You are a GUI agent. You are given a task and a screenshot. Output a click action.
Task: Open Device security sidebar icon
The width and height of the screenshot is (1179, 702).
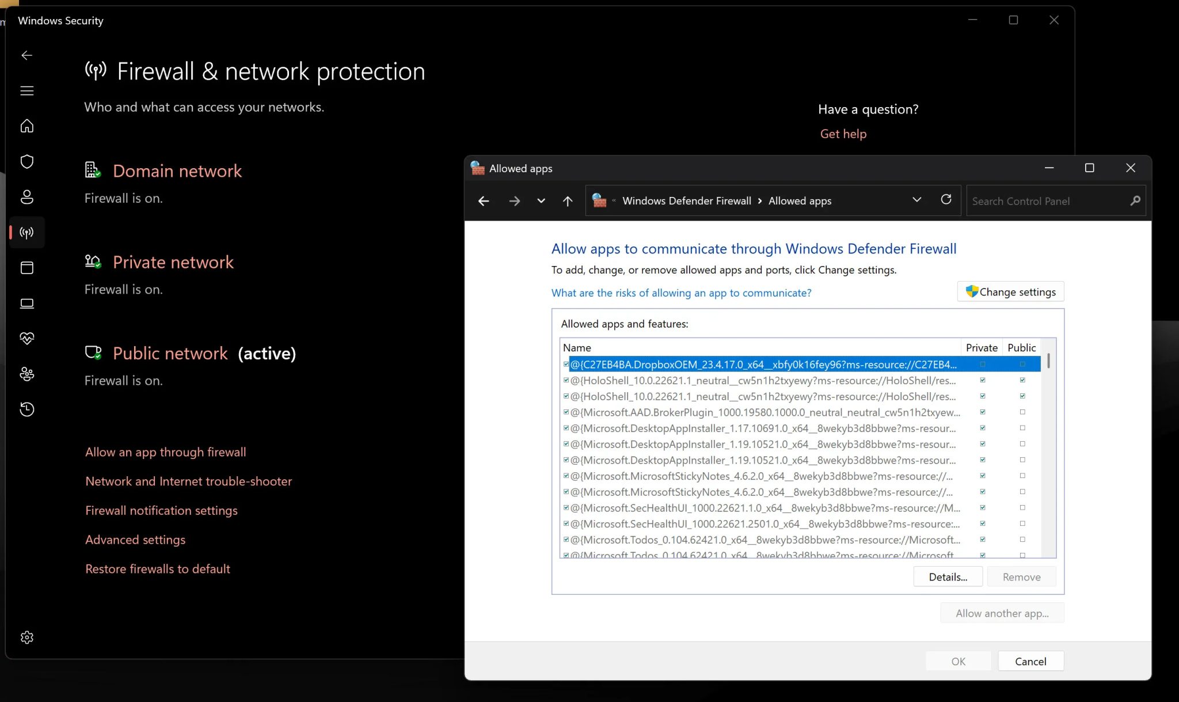(x=27, y=303)
